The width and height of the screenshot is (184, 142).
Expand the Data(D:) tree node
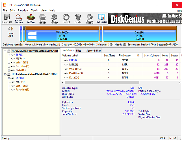[x=9, y=71]
